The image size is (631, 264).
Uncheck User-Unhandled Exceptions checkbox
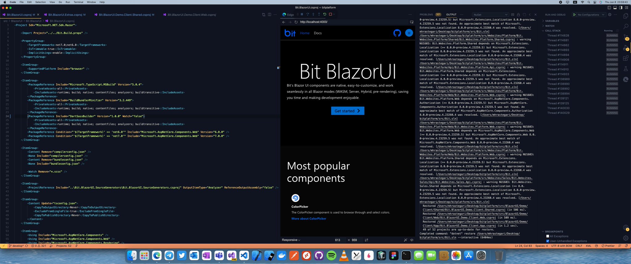[548, 241]
